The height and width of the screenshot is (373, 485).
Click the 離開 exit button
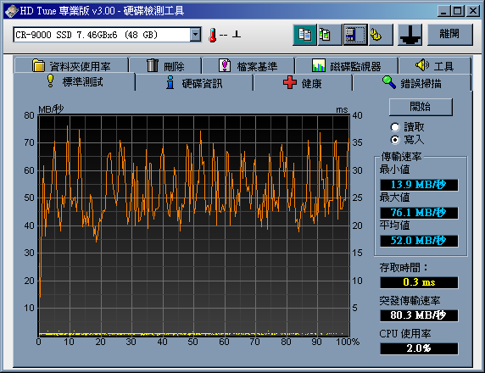tap(450, 35)
